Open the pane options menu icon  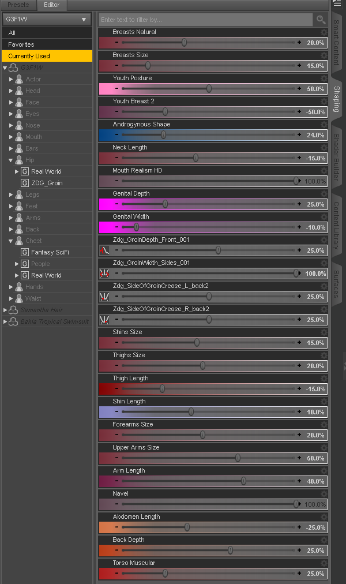pyautogui.click(x=337, y=3)
